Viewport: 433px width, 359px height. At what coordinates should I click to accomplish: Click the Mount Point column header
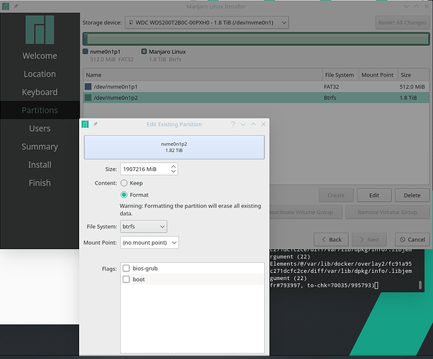point(378,75)
